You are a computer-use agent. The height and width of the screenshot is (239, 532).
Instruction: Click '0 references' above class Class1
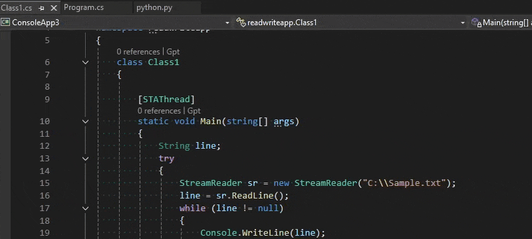(x=138, y=52)
